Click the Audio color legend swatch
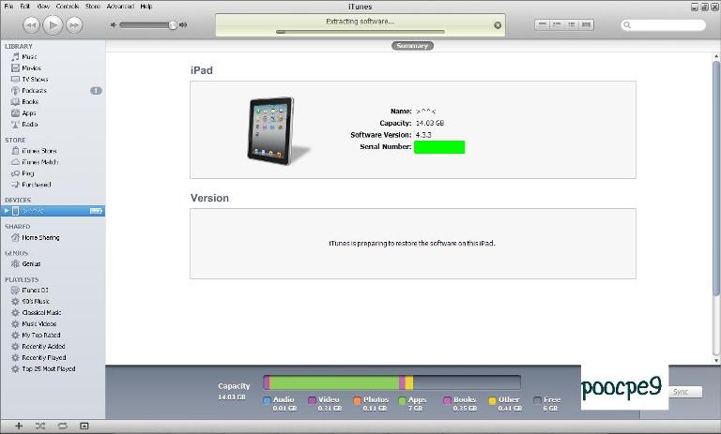Screen dimensions: 721x434 point(267,400)
